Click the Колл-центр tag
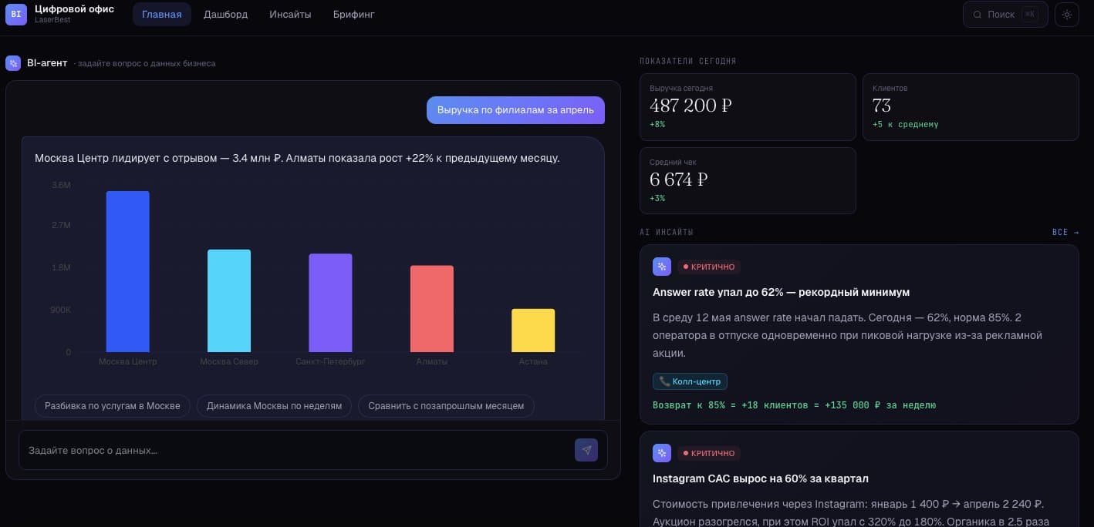The image size is (1094, 527). pos(690,381)
